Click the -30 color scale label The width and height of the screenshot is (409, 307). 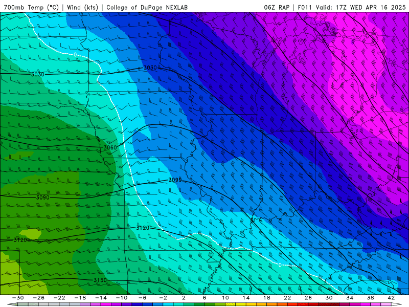click(x=18, y=298)
